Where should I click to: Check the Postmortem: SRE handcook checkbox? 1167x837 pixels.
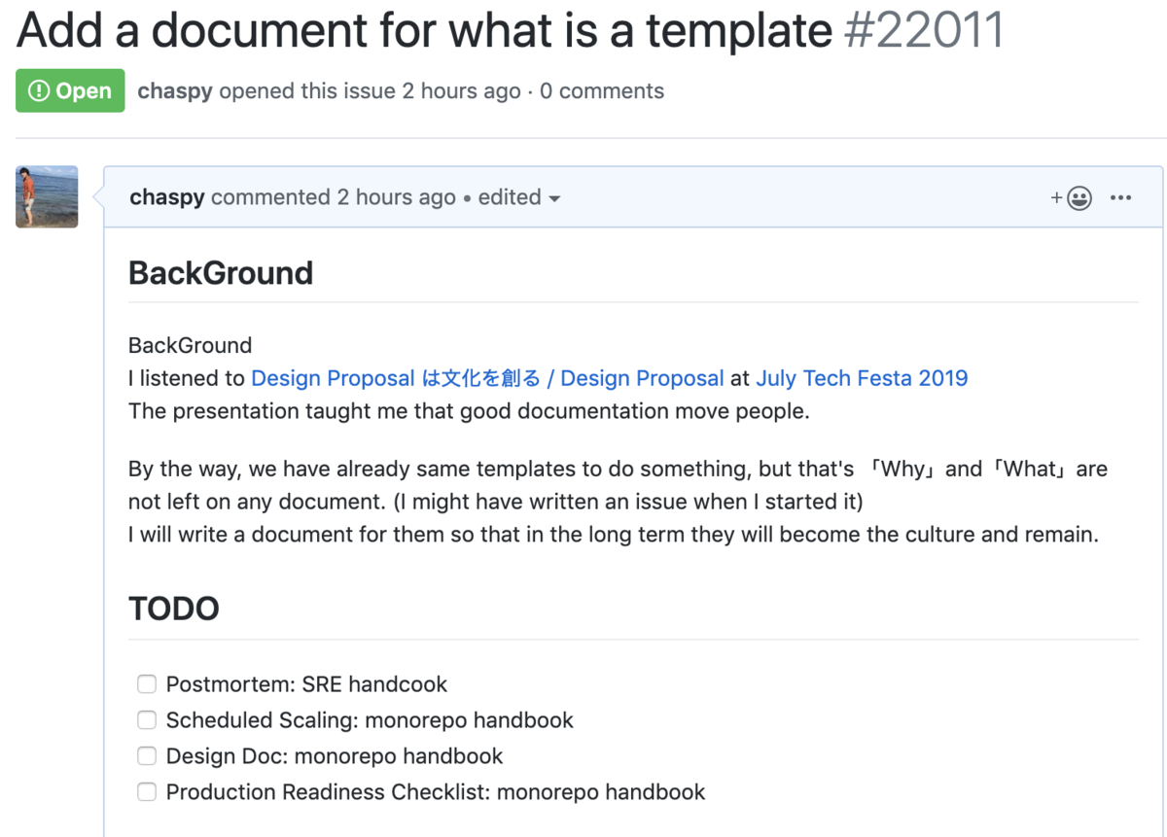tap(147, 684)
